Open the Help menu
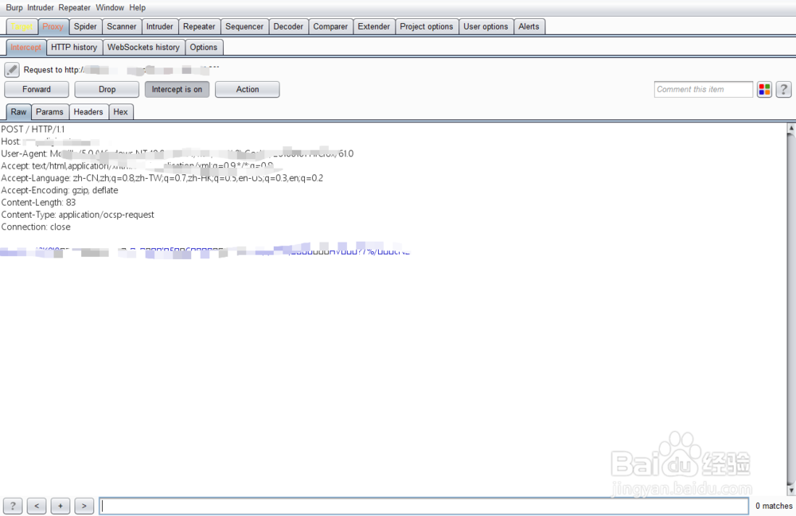This screenshot has width=796, height=516. click(138, 8)
